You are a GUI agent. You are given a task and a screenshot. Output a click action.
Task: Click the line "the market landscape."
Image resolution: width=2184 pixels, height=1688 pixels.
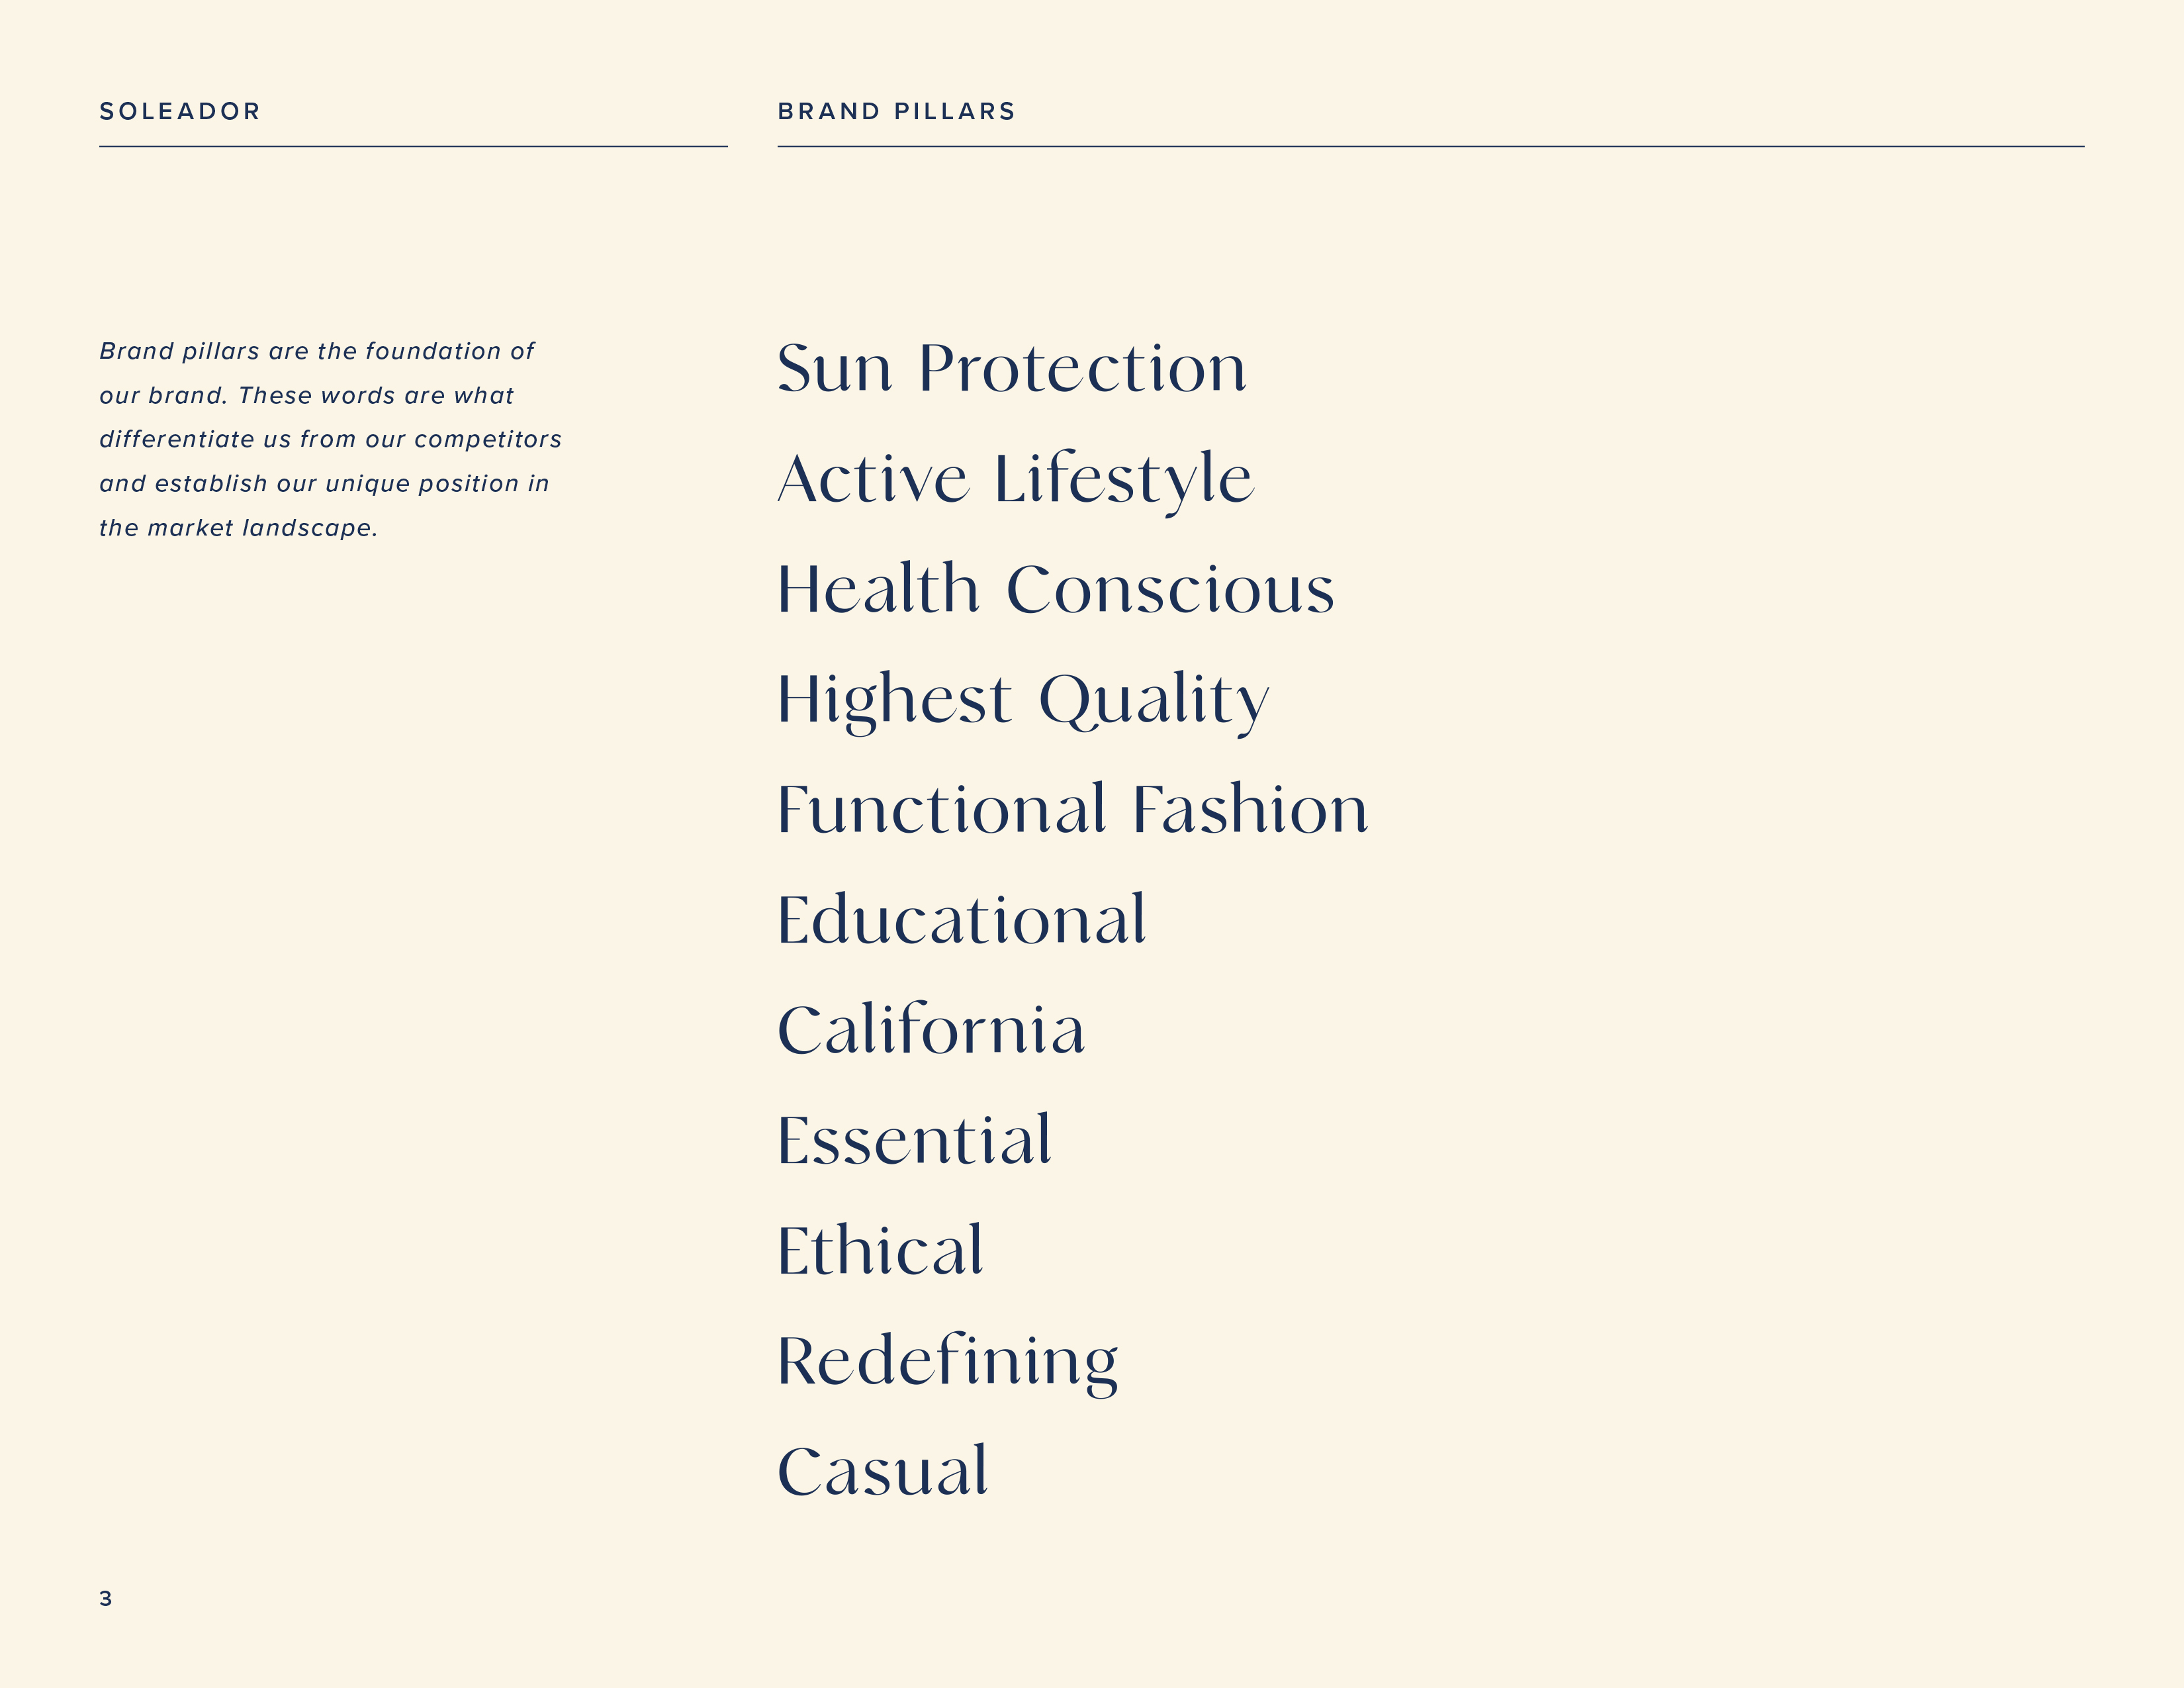click(238, 527)
